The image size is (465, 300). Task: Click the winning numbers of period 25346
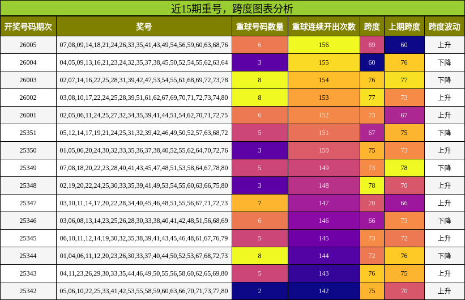coord(144,221)
